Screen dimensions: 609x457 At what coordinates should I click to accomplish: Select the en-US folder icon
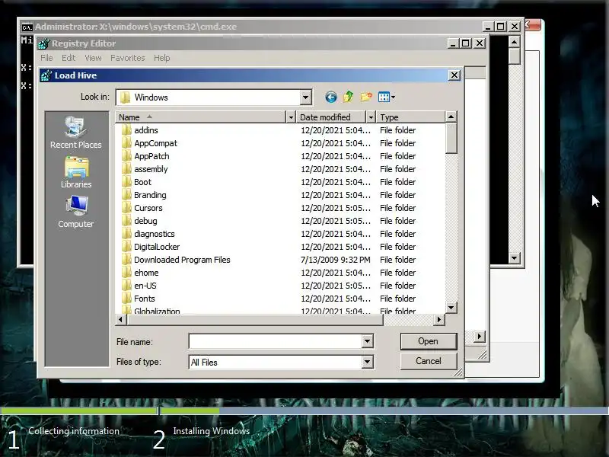(x=126, y=285)
